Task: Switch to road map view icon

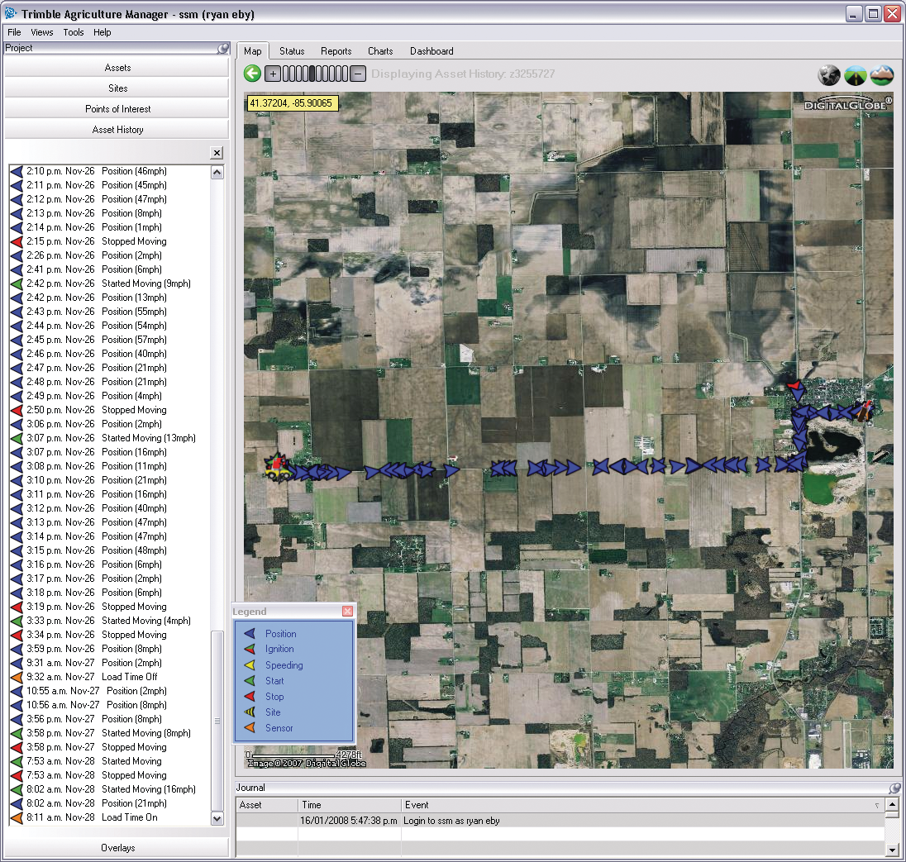Action: pos(855,75)
